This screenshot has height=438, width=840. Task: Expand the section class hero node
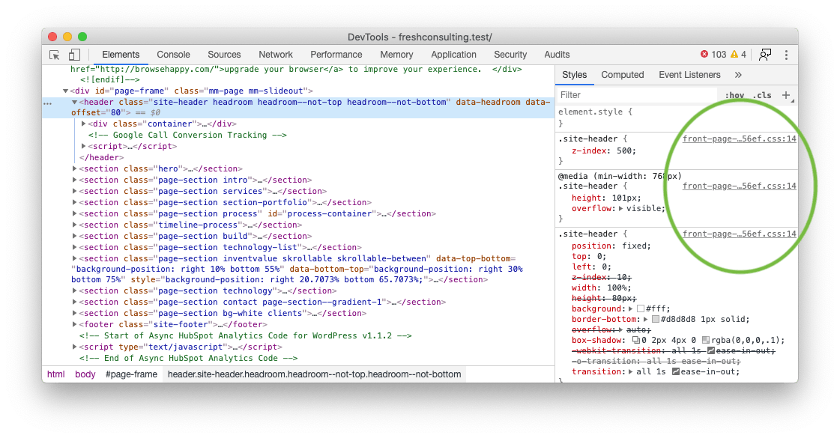coord(74,168)
